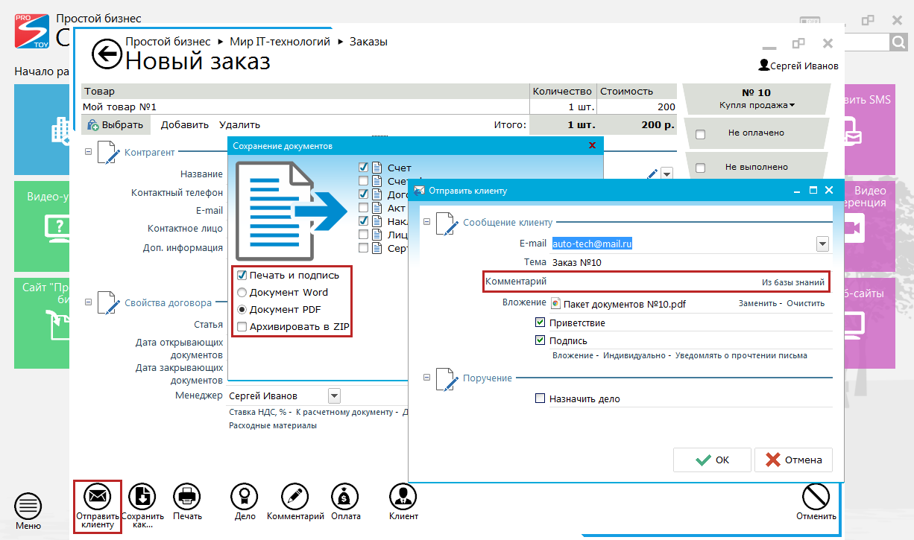Open the round Меню icon
This screenshot has height=540, width=914.
(x=28, y=507)
